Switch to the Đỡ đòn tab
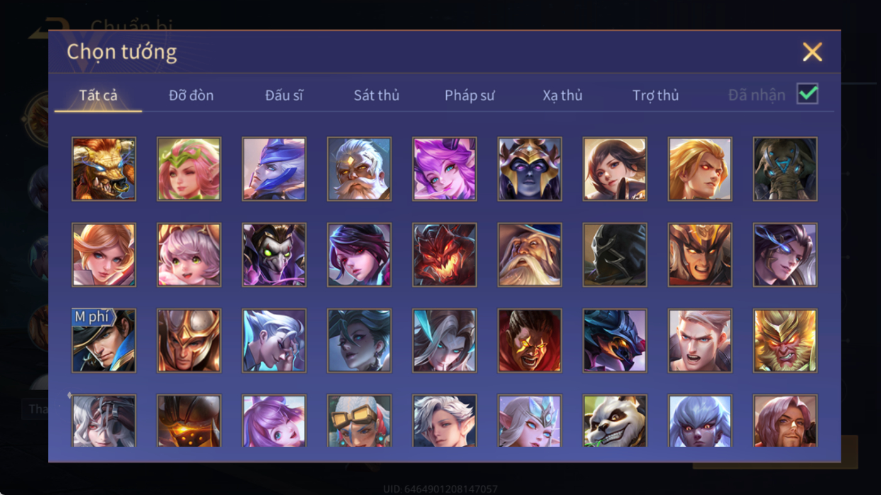This screenshot has height=495, width=881. [191, 95]
